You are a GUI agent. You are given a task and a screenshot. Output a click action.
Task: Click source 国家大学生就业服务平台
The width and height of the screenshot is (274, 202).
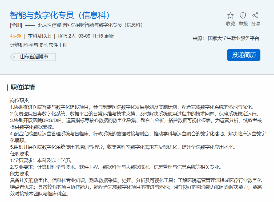[233, 38]
